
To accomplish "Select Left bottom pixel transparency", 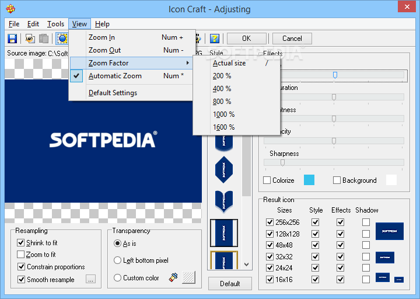I will (117, 260).
